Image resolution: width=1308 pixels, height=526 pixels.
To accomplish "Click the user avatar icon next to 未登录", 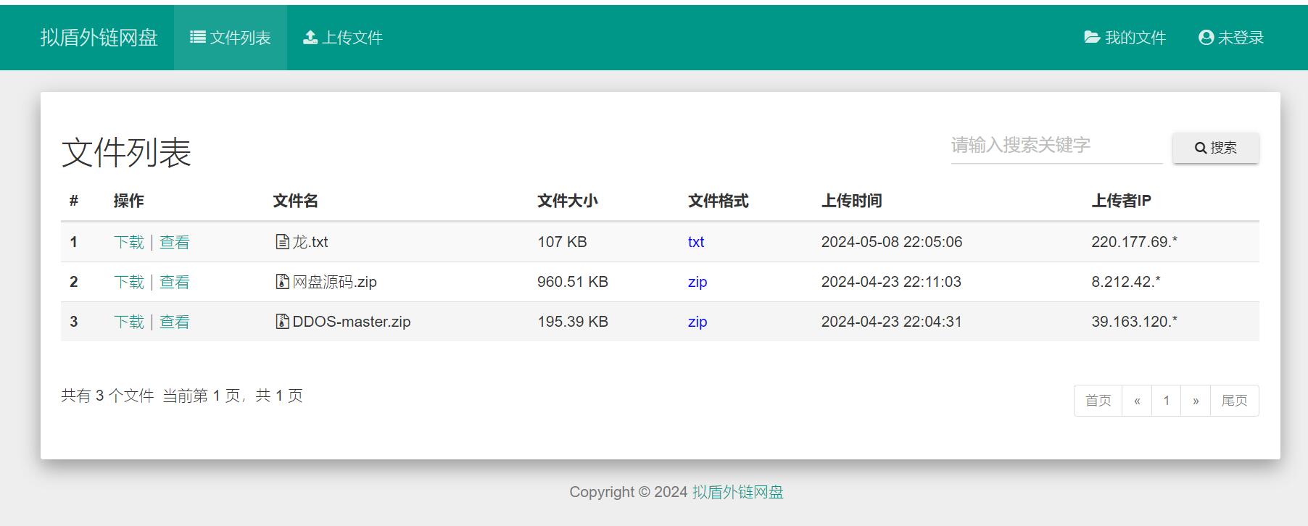I will click(x=1206, y=38).
